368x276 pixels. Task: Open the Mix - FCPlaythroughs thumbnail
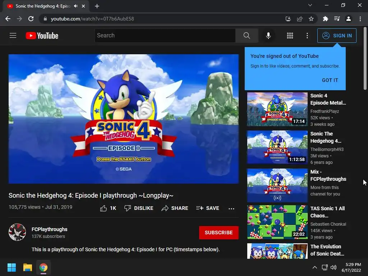tap(277, 185)
